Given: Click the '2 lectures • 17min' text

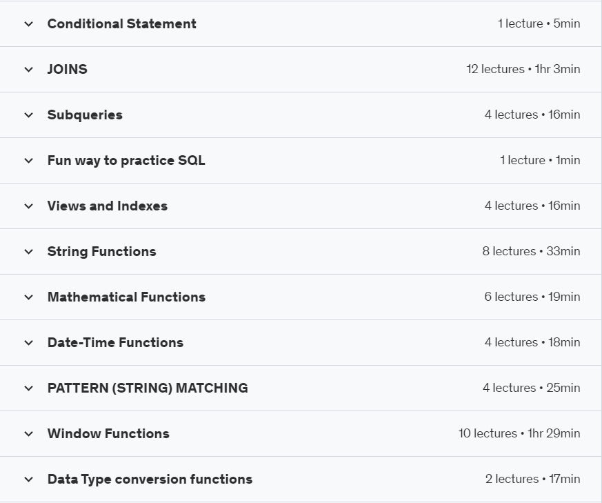Looking at the screenshot, I should pyautogui.click(x=532, y=479).
